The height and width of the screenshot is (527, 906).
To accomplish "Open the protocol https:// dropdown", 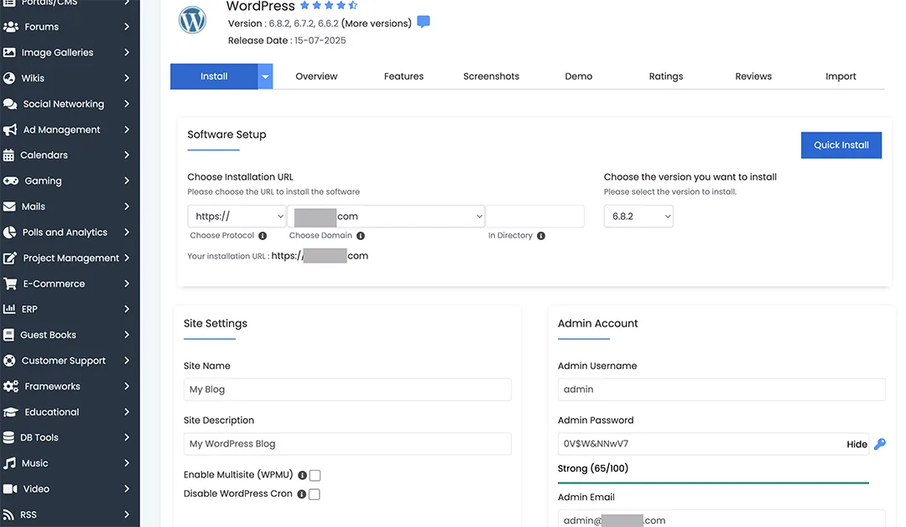I will coord(237,217).
